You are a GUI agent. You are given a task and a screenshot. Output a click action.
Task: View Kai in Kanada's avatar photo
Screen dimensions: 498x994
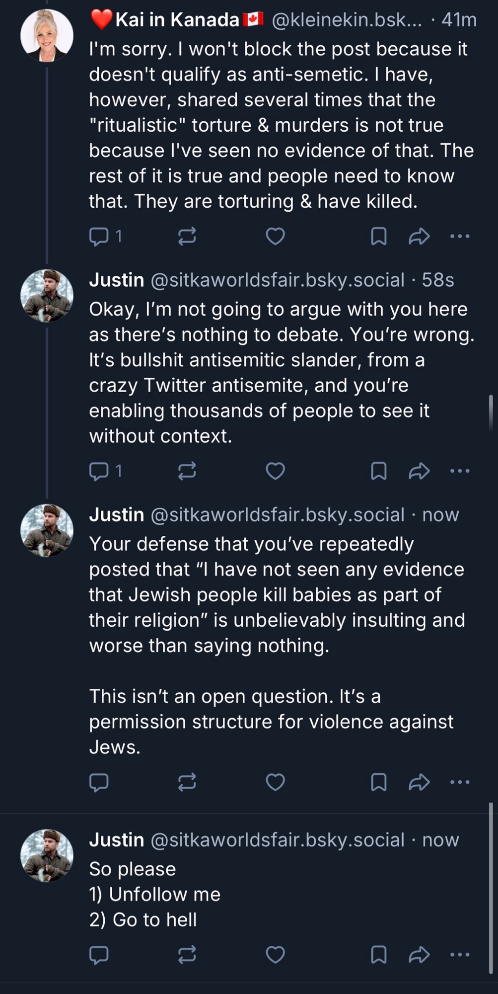(47, 36)
